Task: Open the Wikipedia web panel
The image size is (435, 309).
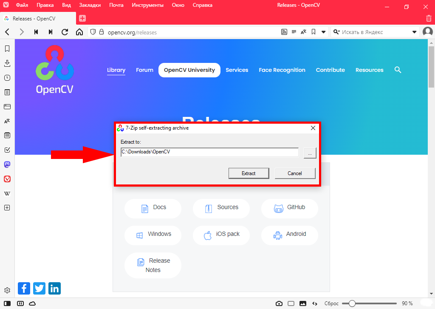Action: [x=7, y=193]
